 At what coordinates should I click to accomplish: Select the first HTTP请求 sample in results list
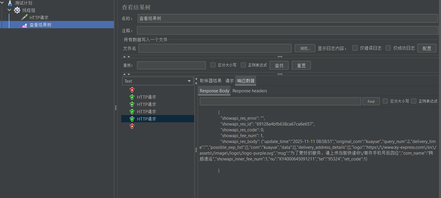[147, 97]
